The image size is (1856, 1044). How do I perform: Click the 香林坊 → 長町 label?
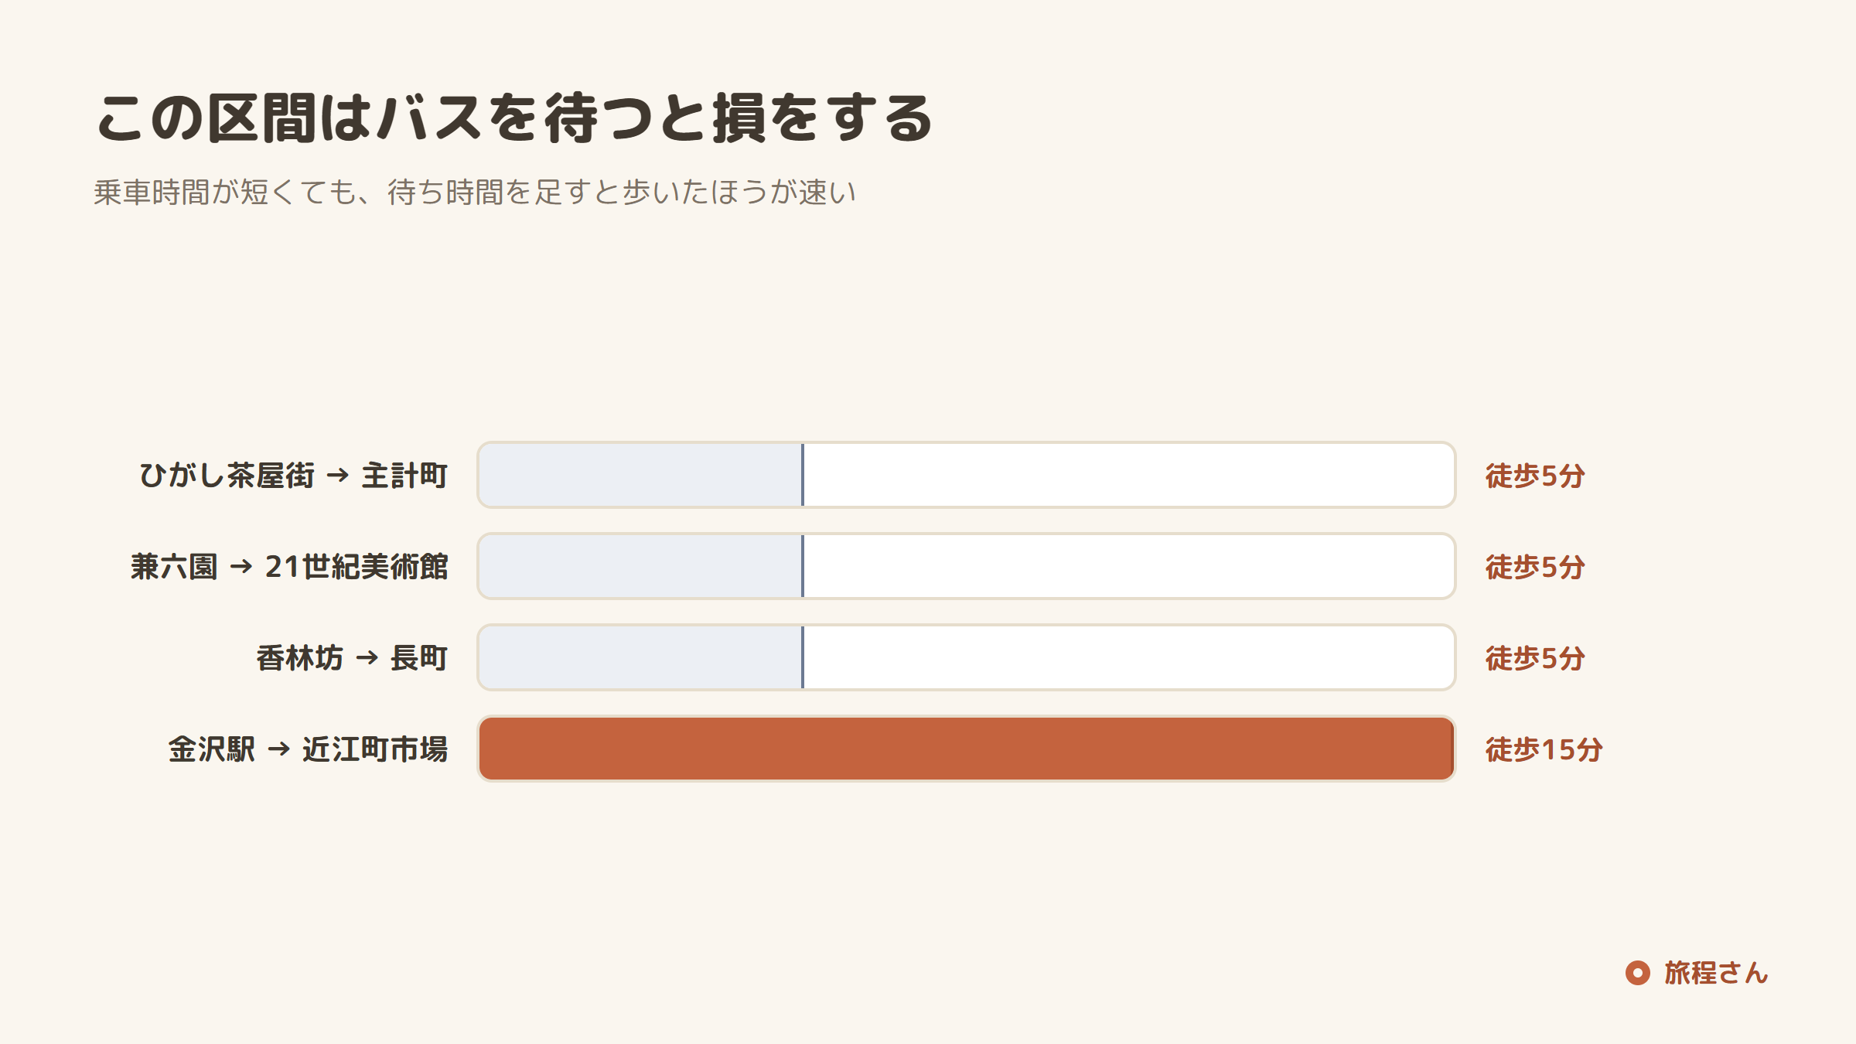click(x=352, y=658)
